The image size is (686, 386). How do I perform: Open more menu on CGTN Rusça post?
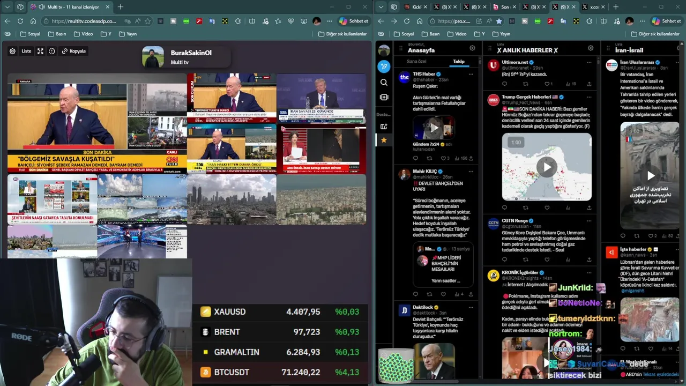click(x=589, y=220)
